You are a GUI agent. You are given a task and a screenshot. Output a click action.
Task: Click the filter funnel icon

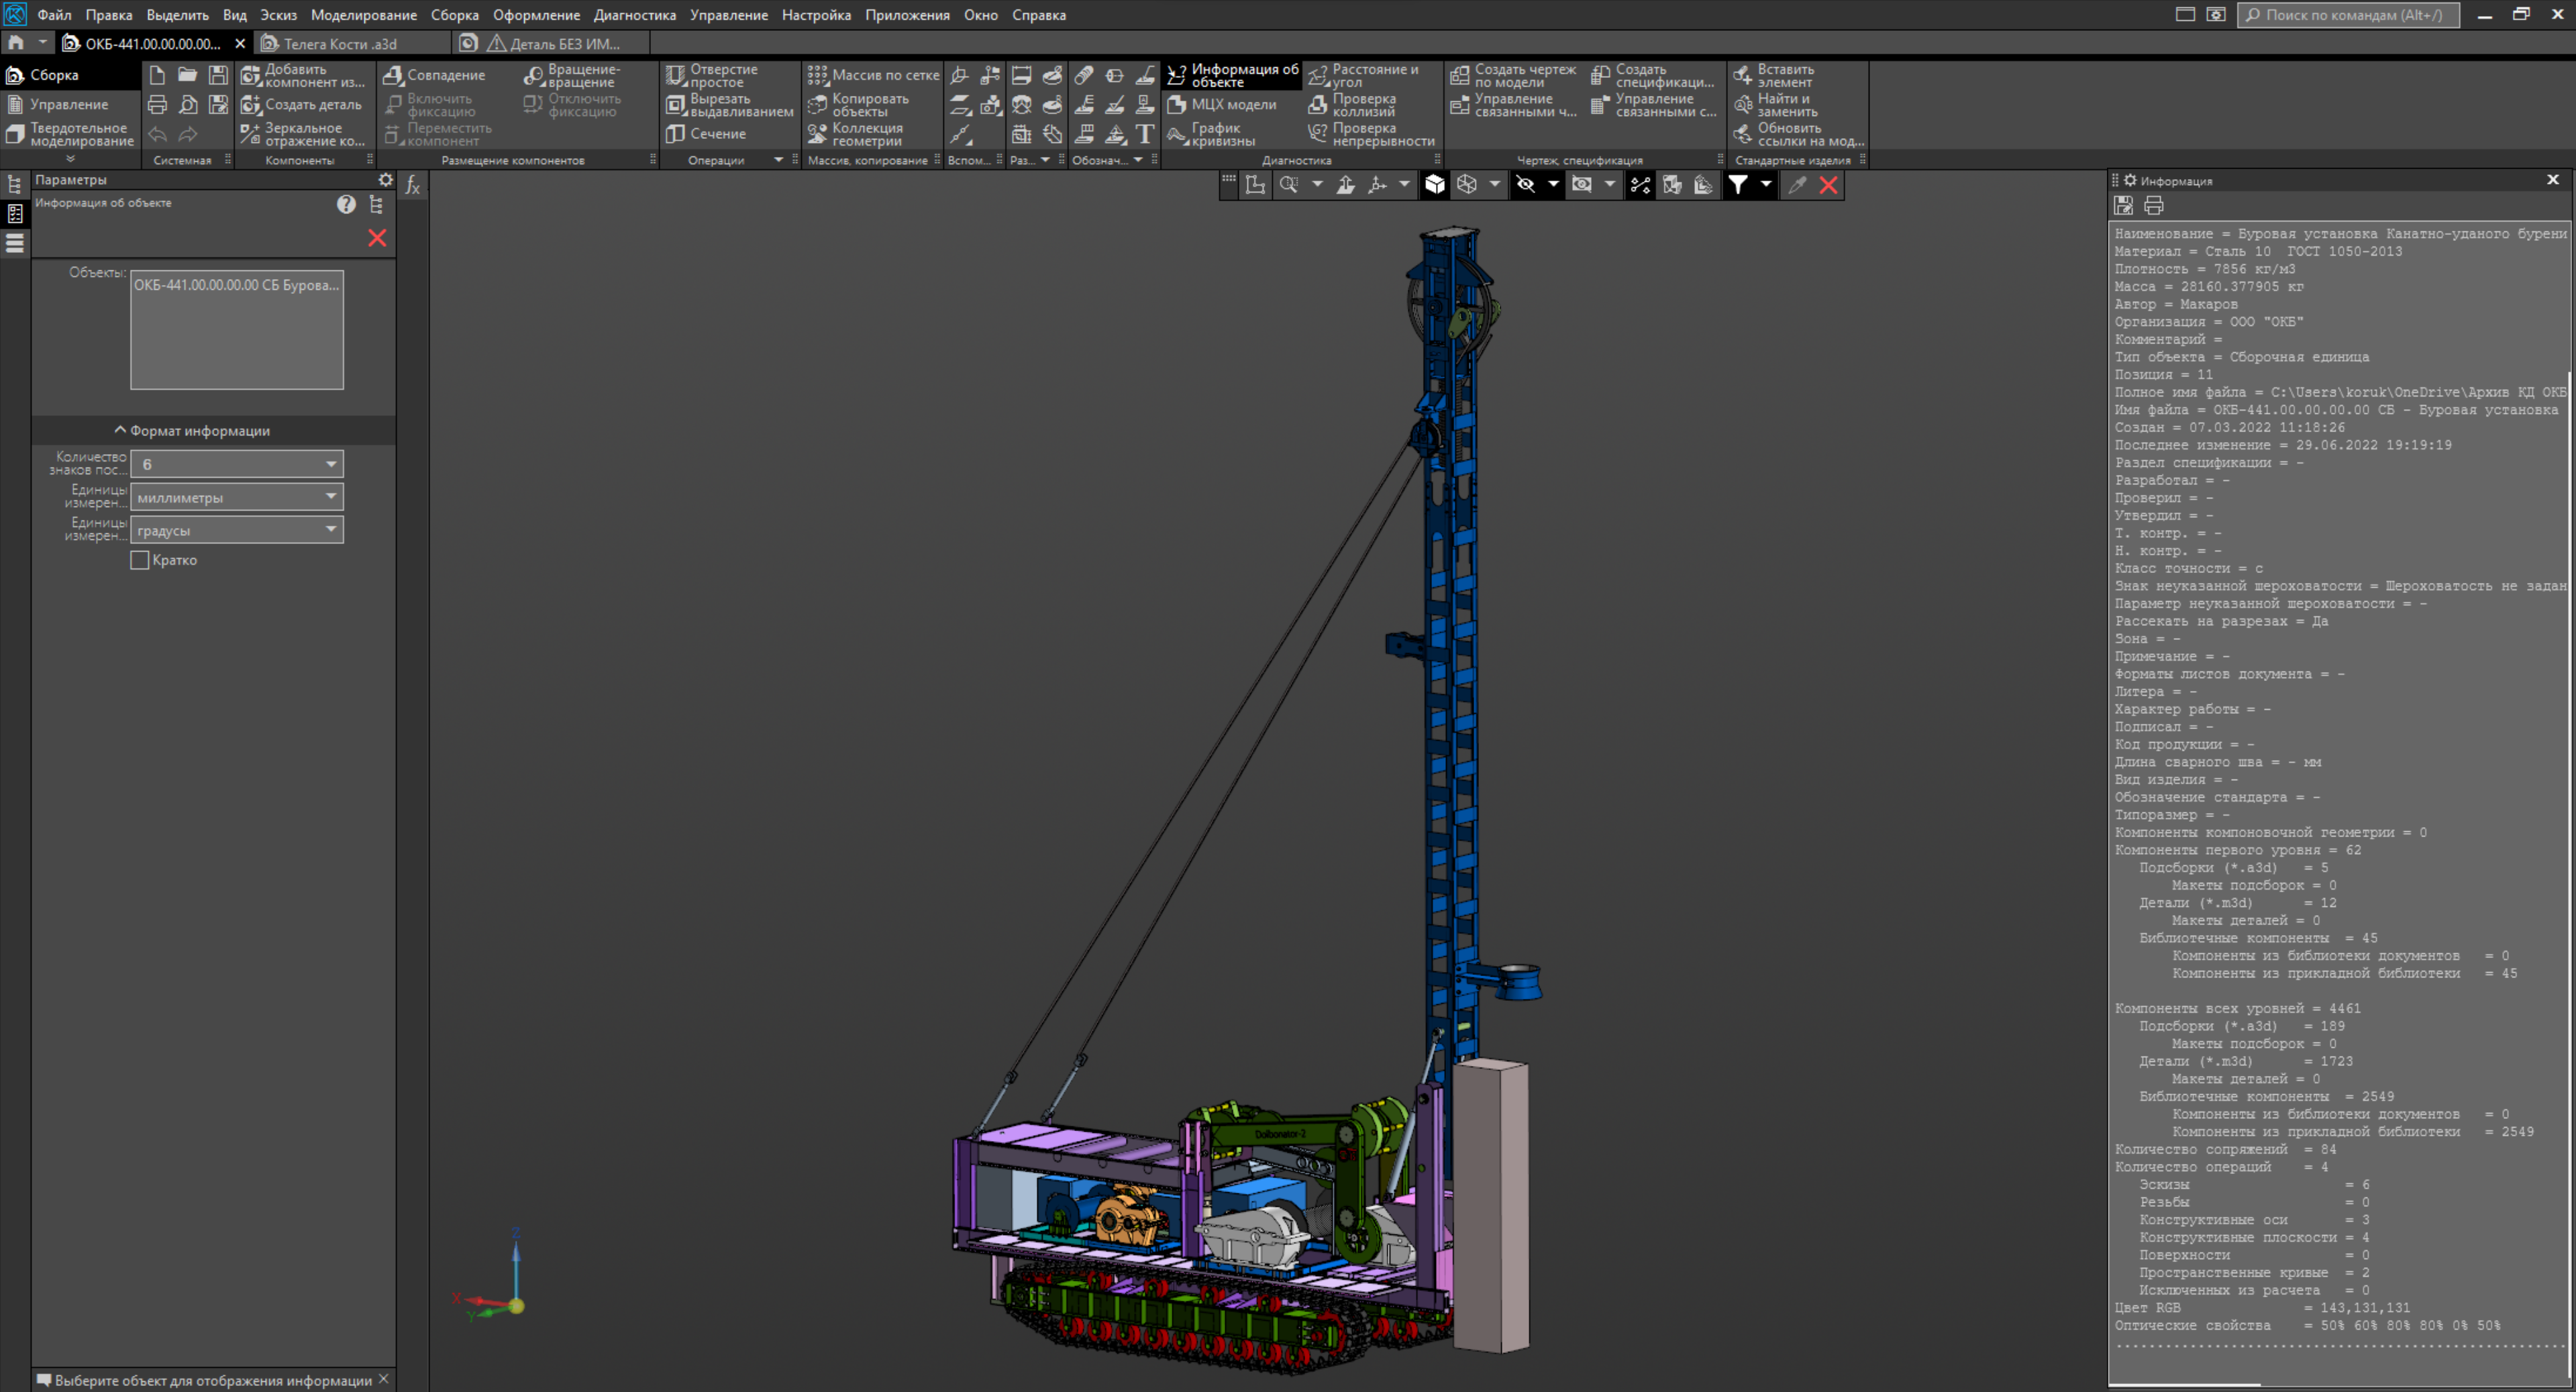coord(1738,184)
